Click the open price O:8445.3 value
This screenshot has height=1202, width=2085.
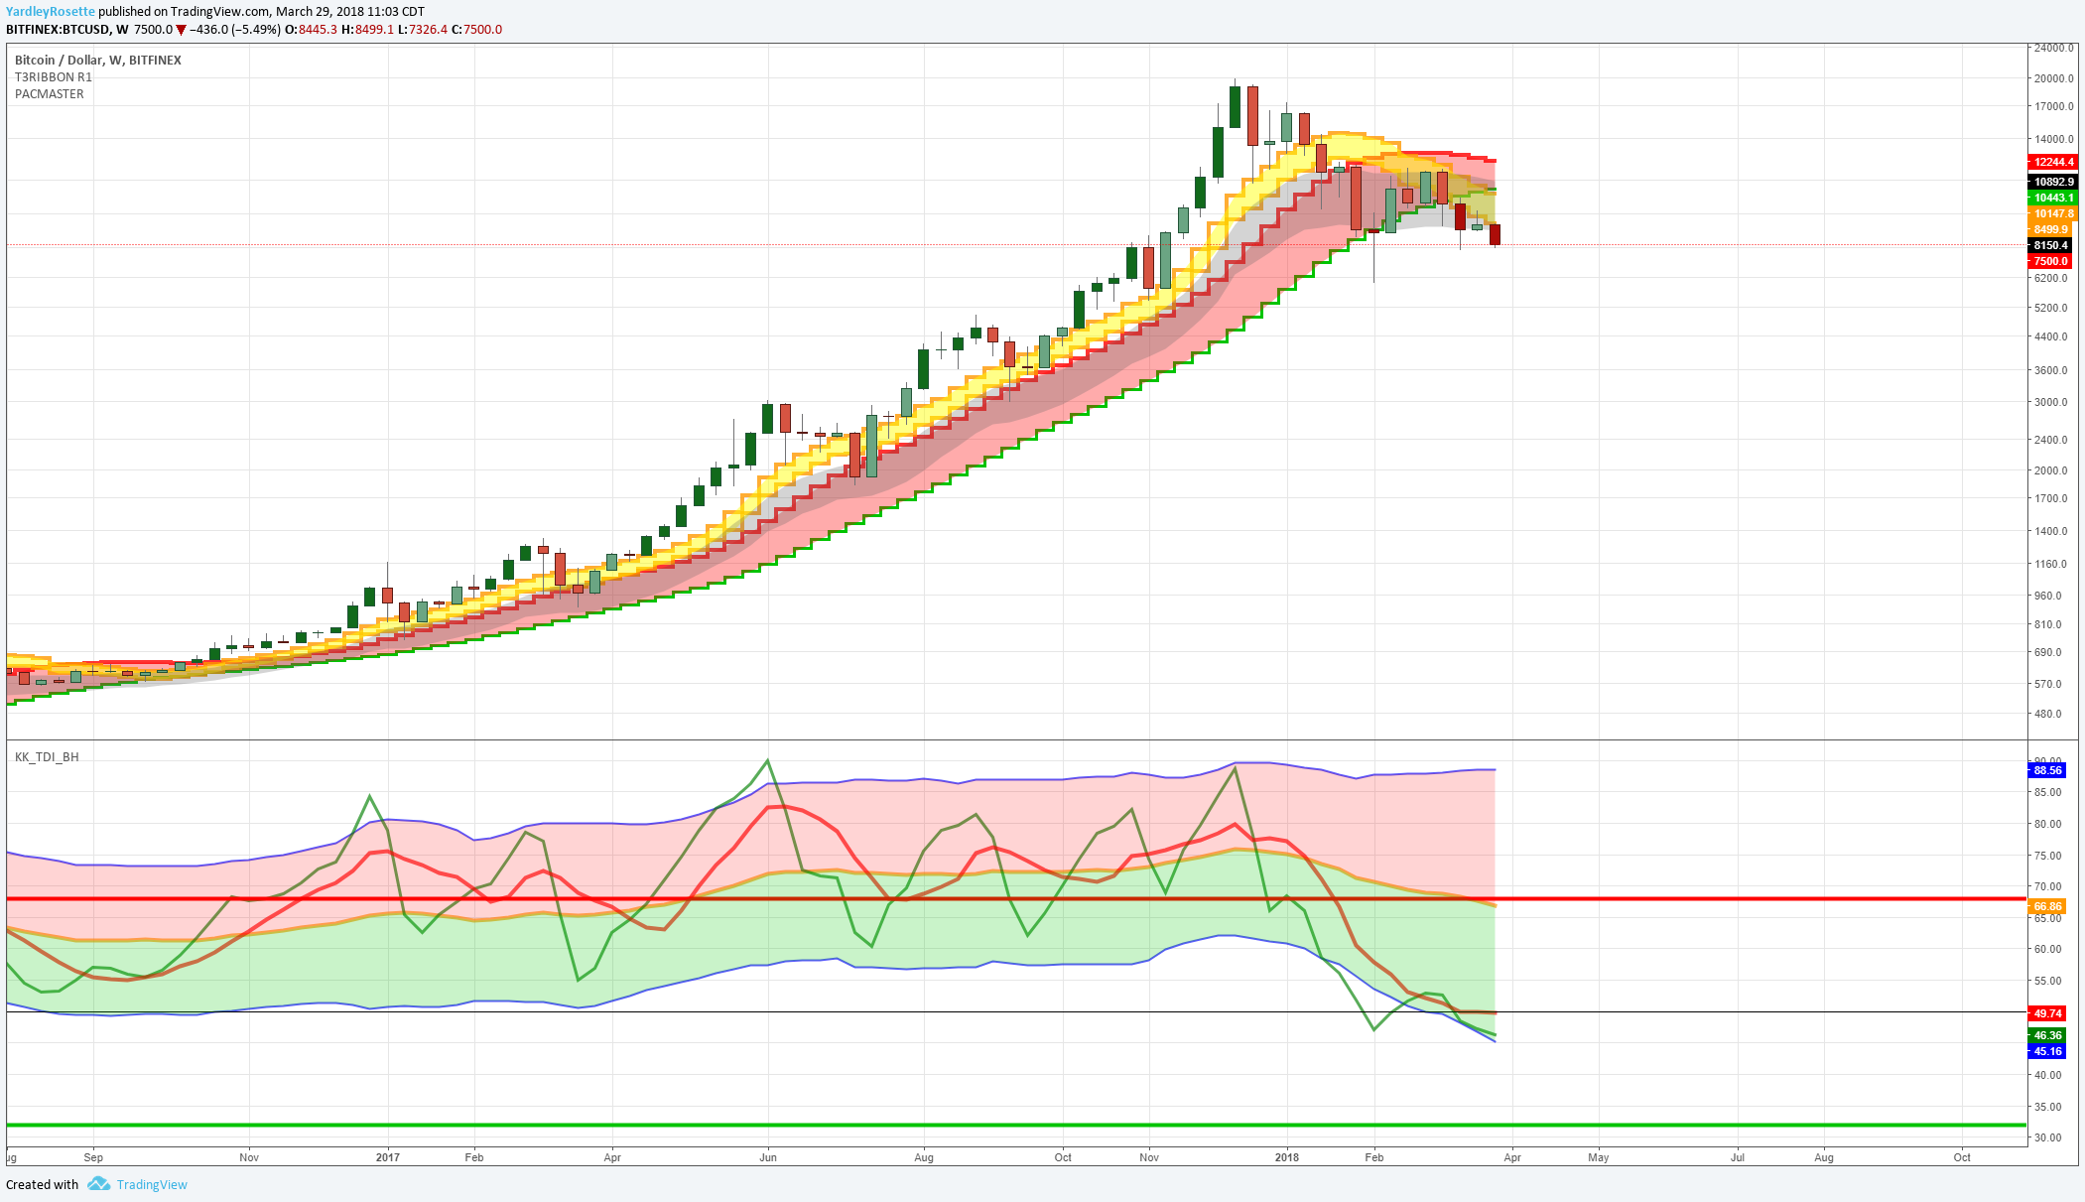(x=311, y=30)
